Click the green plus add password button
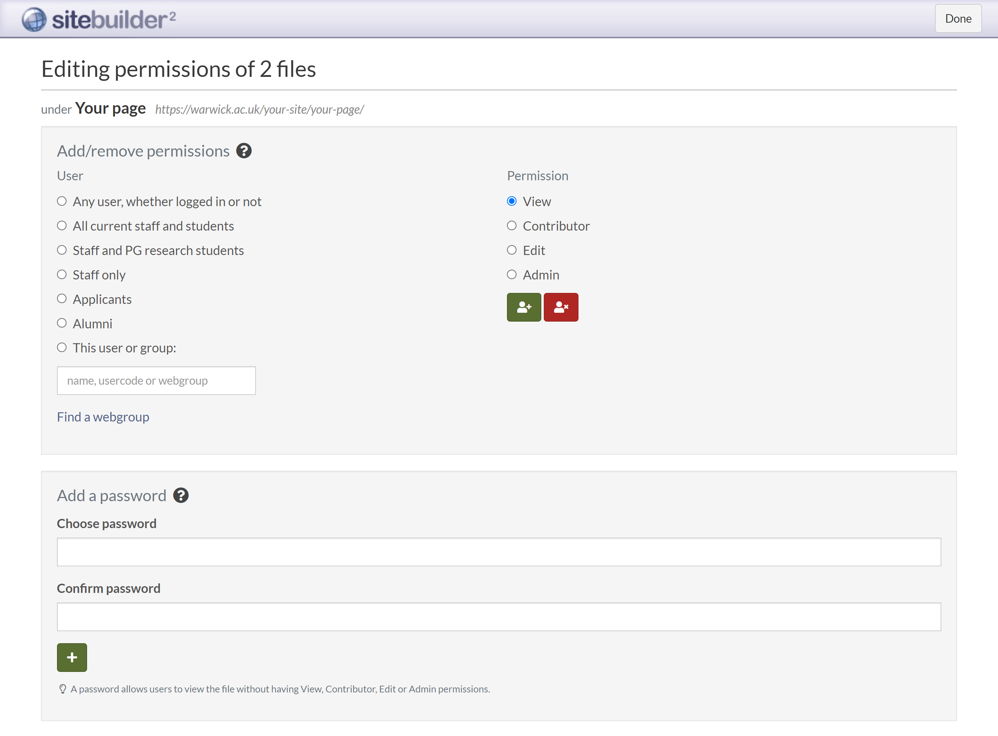Image resolution: width=998 pixels, height=736 pixels. 72,657
